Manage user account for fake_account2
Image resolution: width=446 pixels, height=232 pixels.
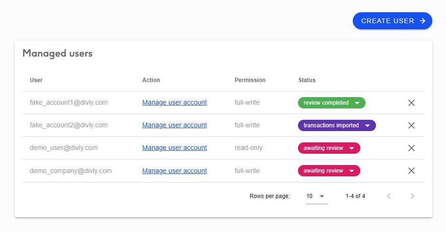[x=175, y=125]
